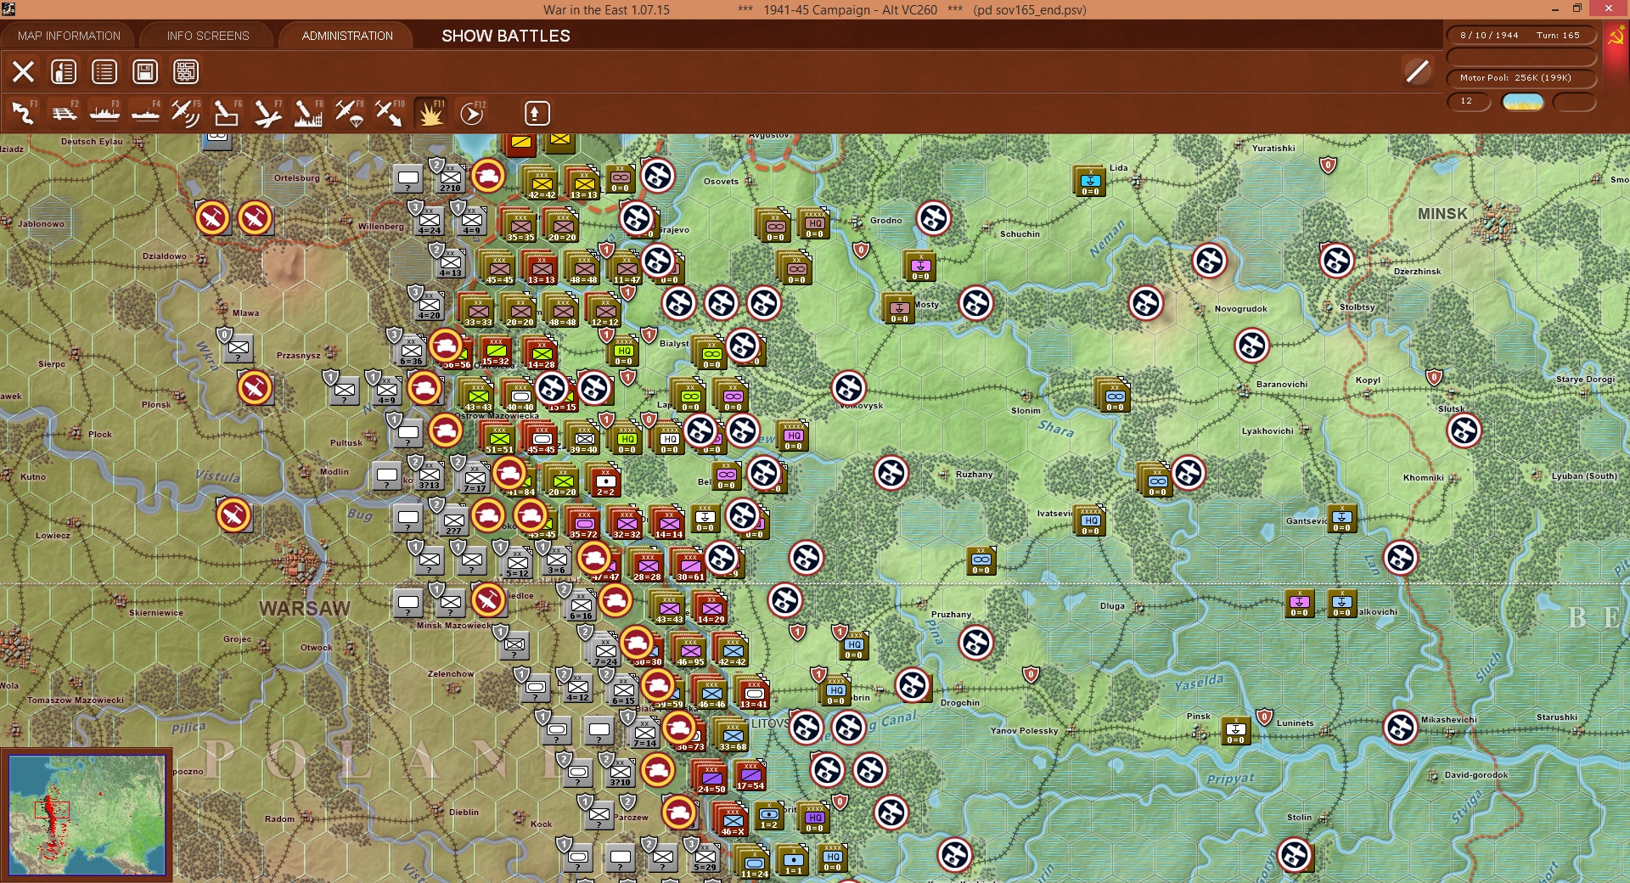Select the F7 bomb airfield icon
The height and width of the screenshot is (883, 1630).
coord(267,113)
